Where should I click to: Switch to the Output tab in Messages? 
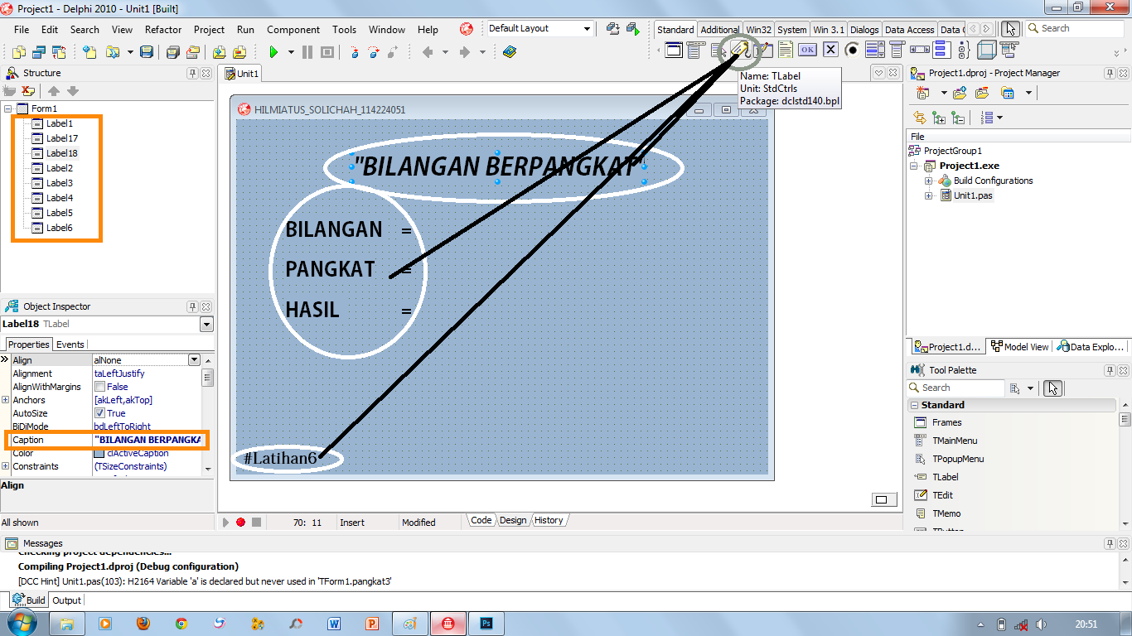click(x=67, y=600)
